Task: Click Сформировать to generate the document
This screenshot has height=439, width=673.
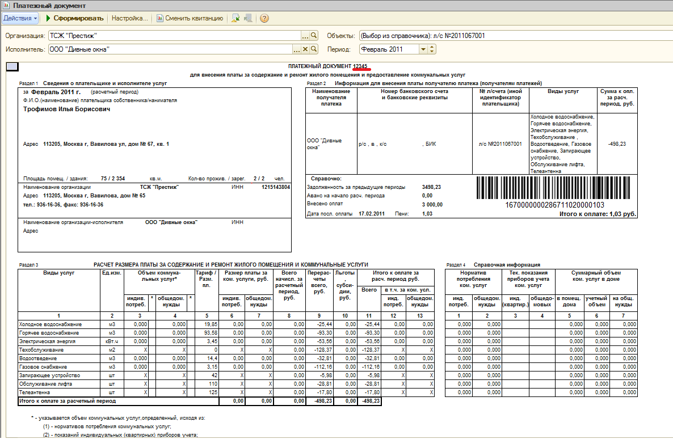Action: 74,18
